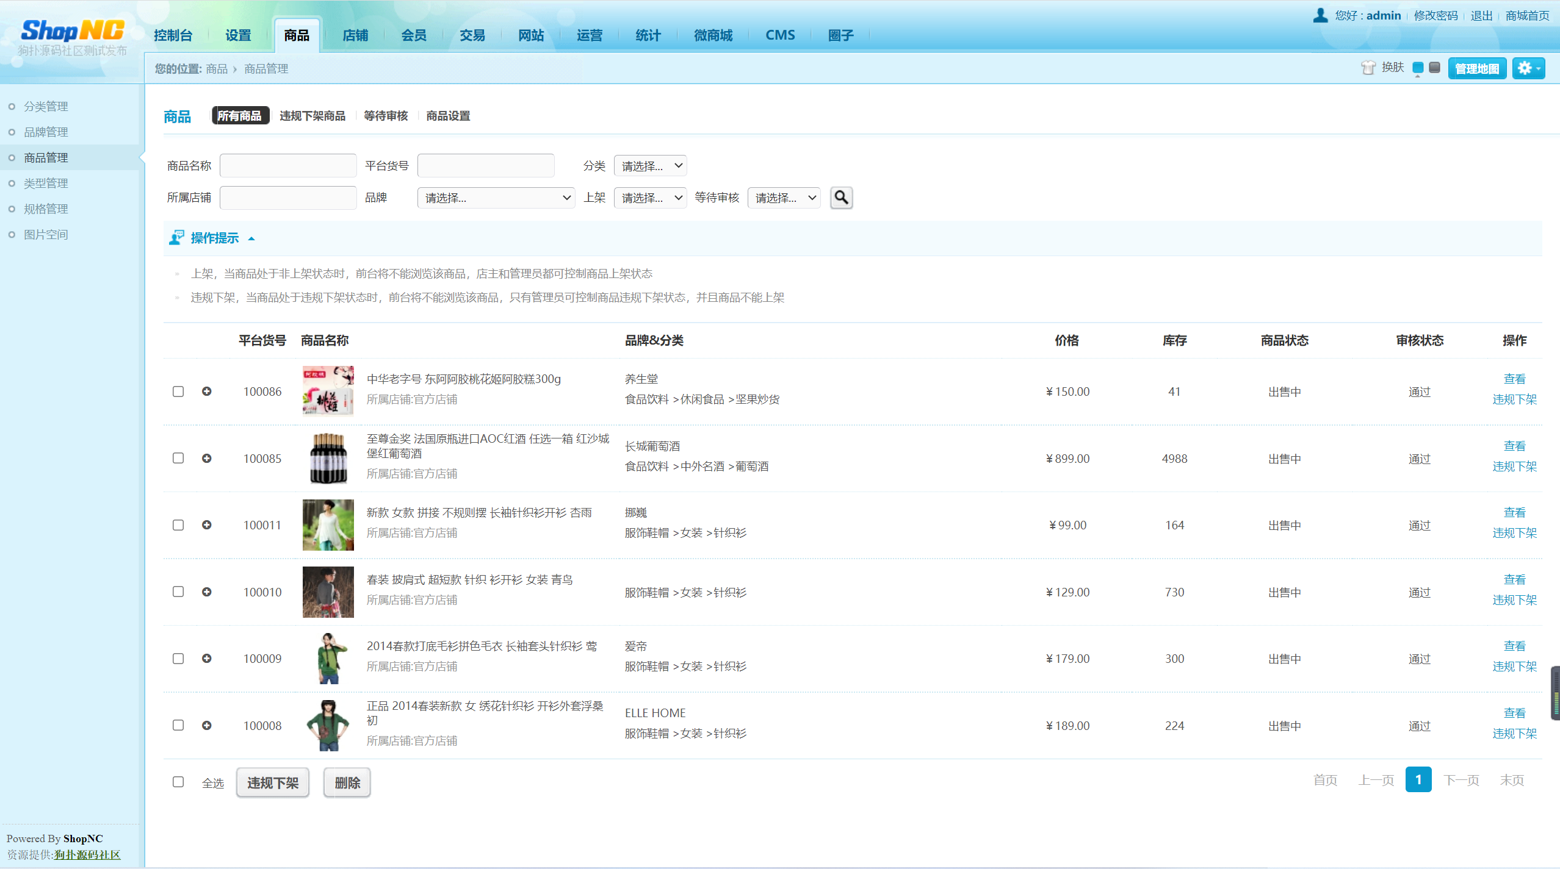This screenshot has height=869, width=1560.
Task: Check the checkbox for product 100085
Action: pyautogui.click(x=178, y=459)
